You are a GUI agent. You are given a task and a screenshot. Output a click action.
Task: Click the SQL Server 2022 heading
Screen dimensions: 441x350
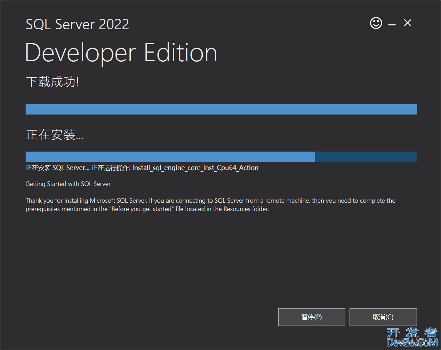pos(77,24)
